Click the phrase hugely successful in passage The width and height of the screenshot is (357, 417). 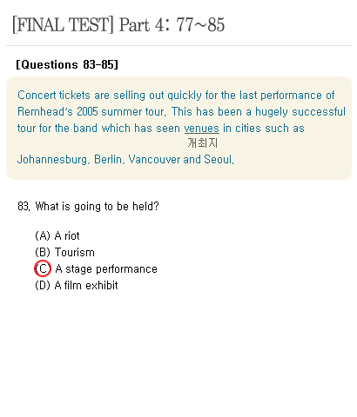300,112
